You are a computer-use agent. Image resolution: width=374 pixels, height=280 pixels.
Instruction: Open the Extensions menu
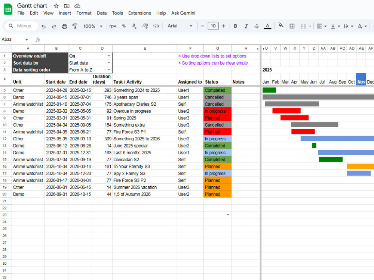click(140, 13)
